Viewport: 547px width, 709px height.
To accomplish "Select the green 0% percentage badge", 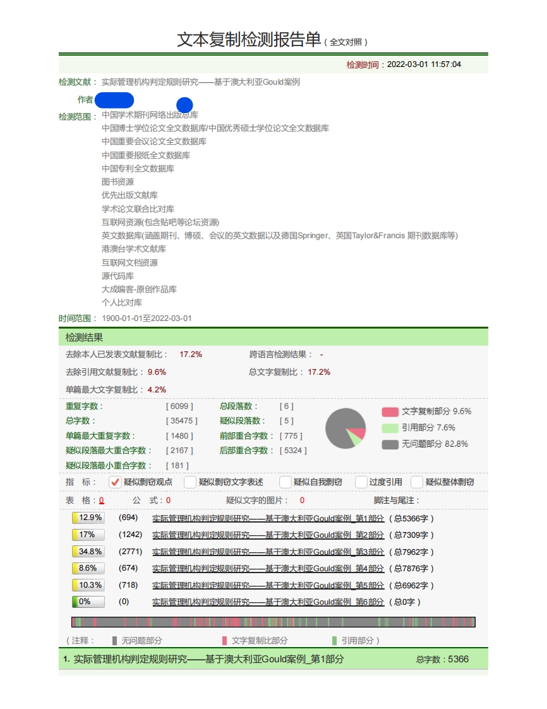I will coord(88,602).
